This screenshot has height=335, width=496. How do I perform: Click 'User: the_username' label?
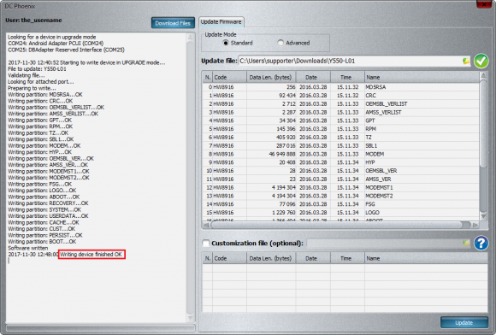[x=33, y=21]
